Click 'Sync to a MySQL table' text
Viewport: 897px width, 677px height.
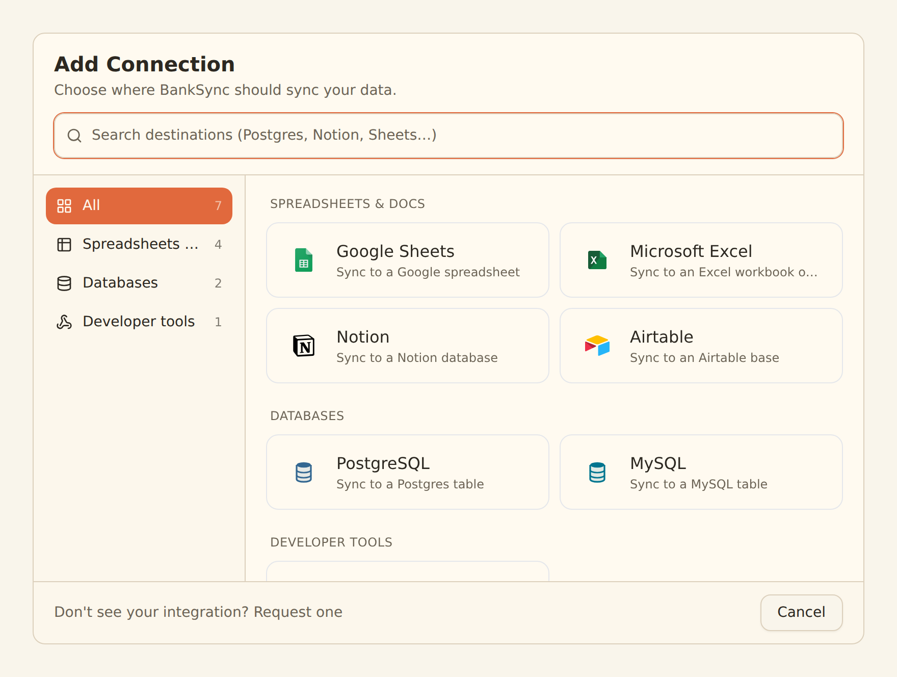(699, 484)
